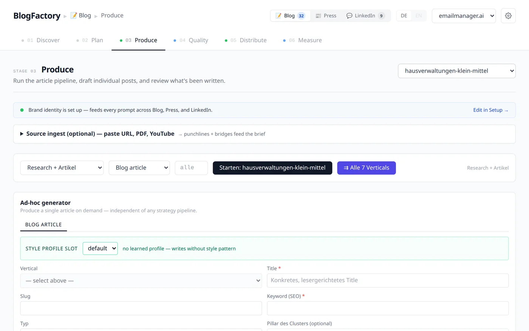529x331 pixels.
Task: Click the 'alle' input field
Action: (191, 168)
